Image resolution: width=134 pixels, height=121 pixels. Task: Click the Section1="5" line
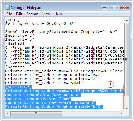(20, 40)
